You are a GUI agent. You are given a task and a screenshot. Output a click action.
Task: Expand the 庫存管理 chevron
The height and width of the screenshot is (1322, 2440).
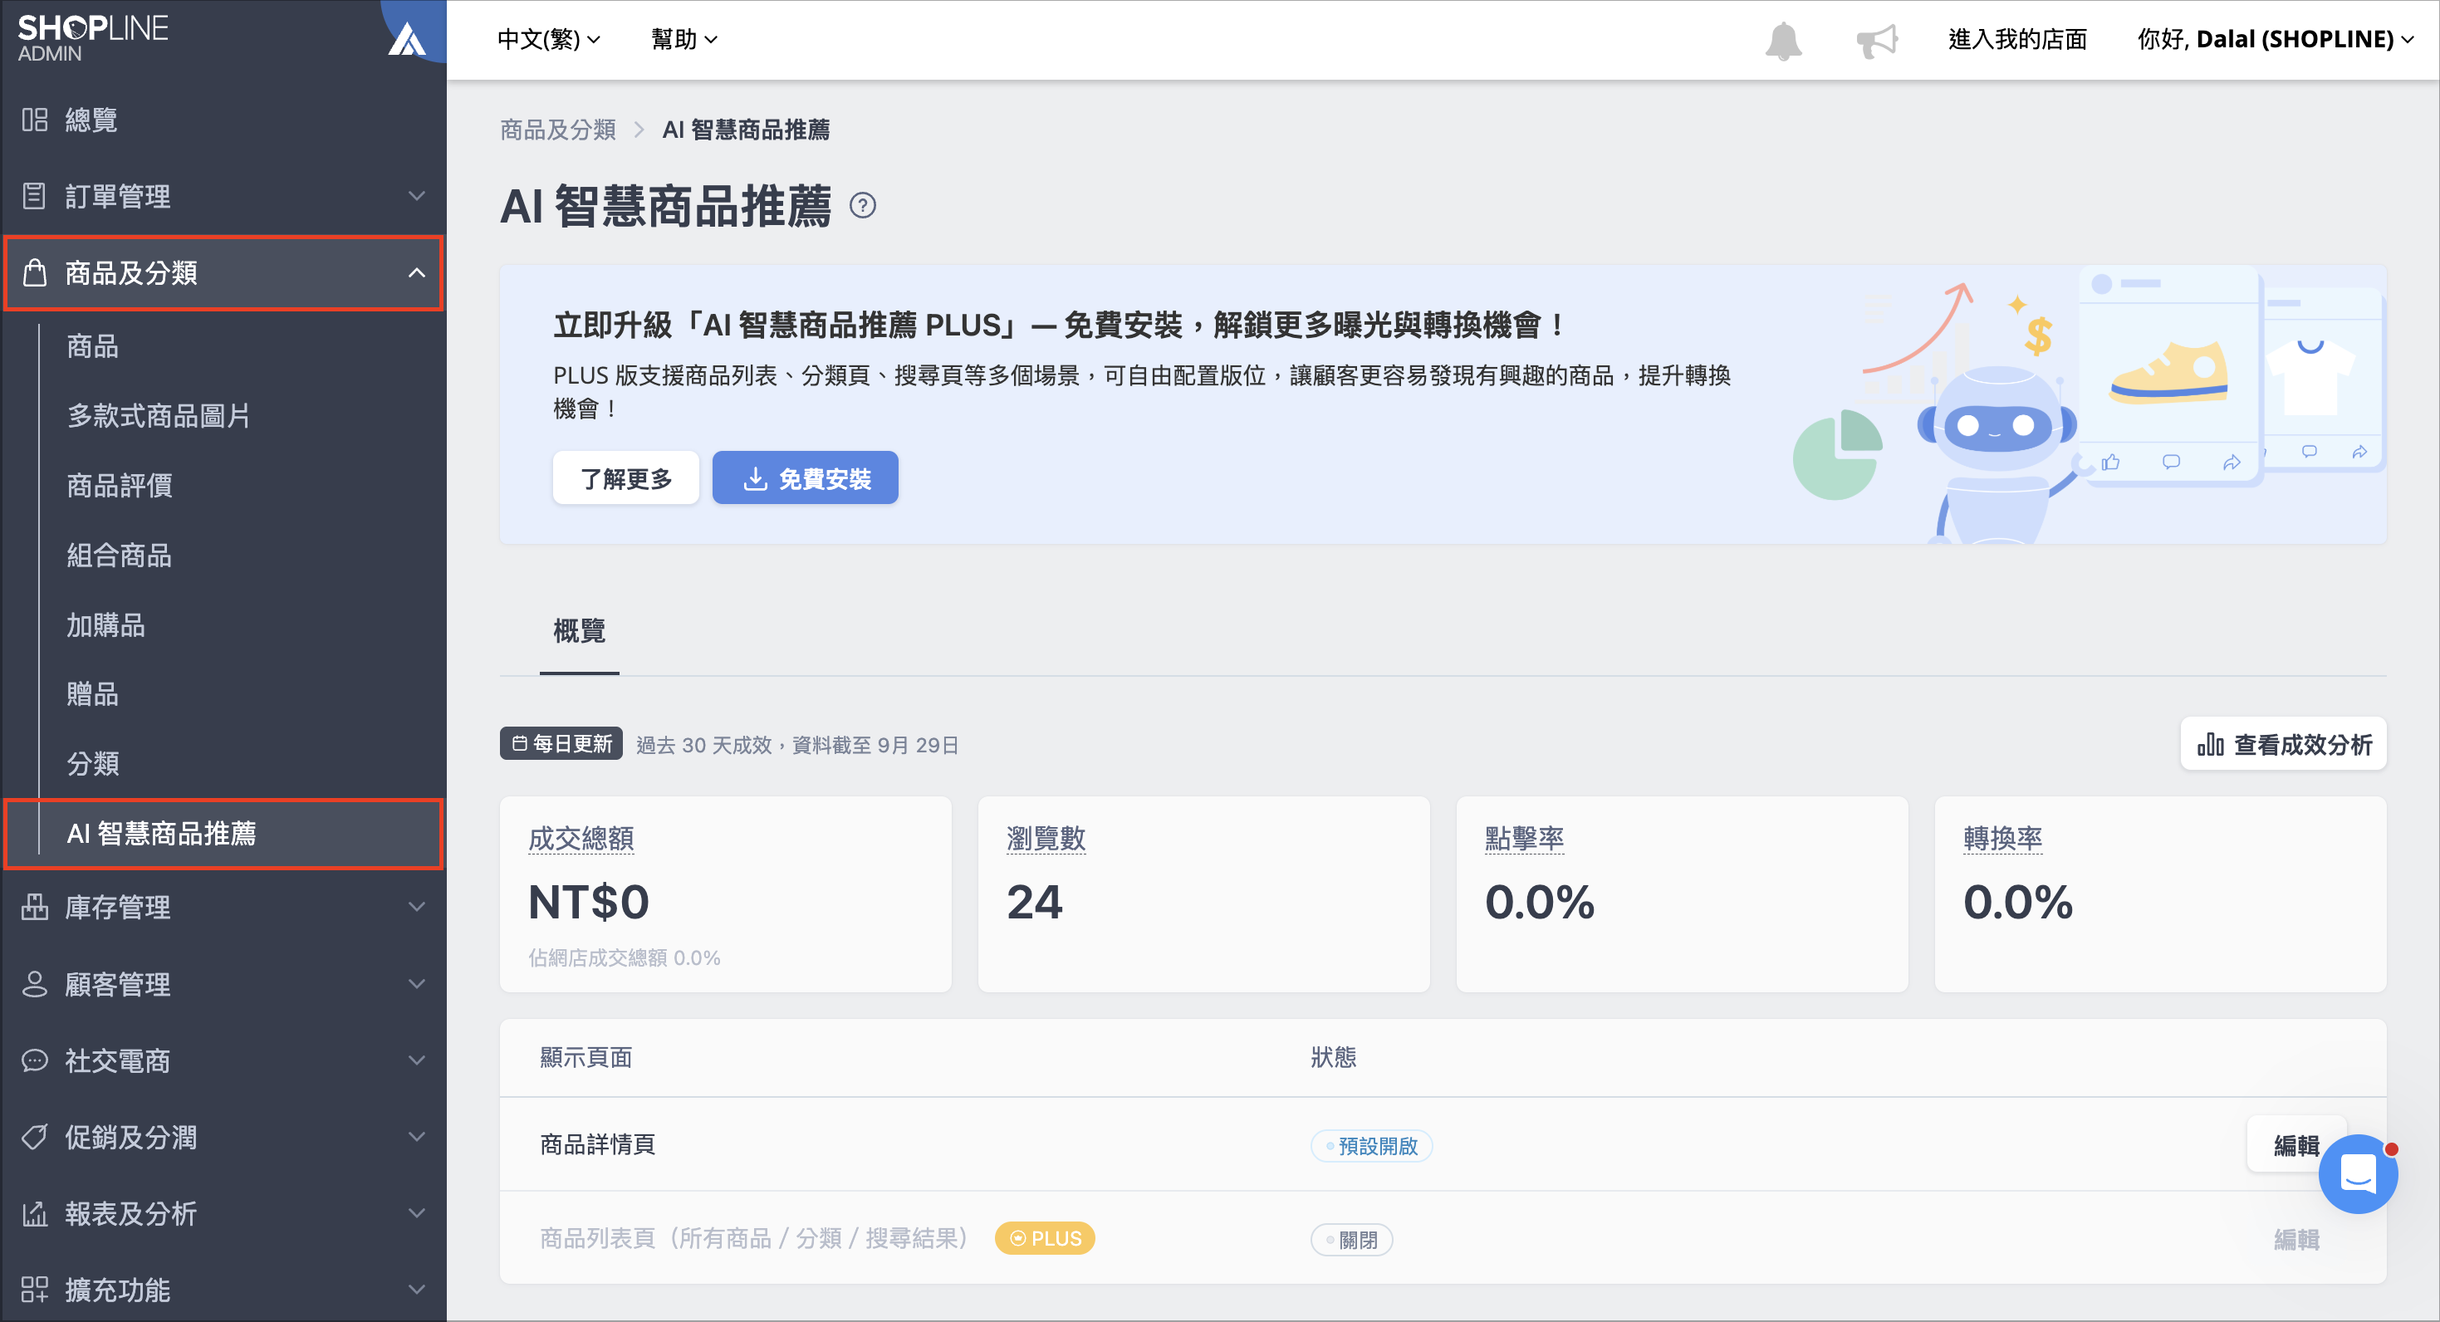417,908
